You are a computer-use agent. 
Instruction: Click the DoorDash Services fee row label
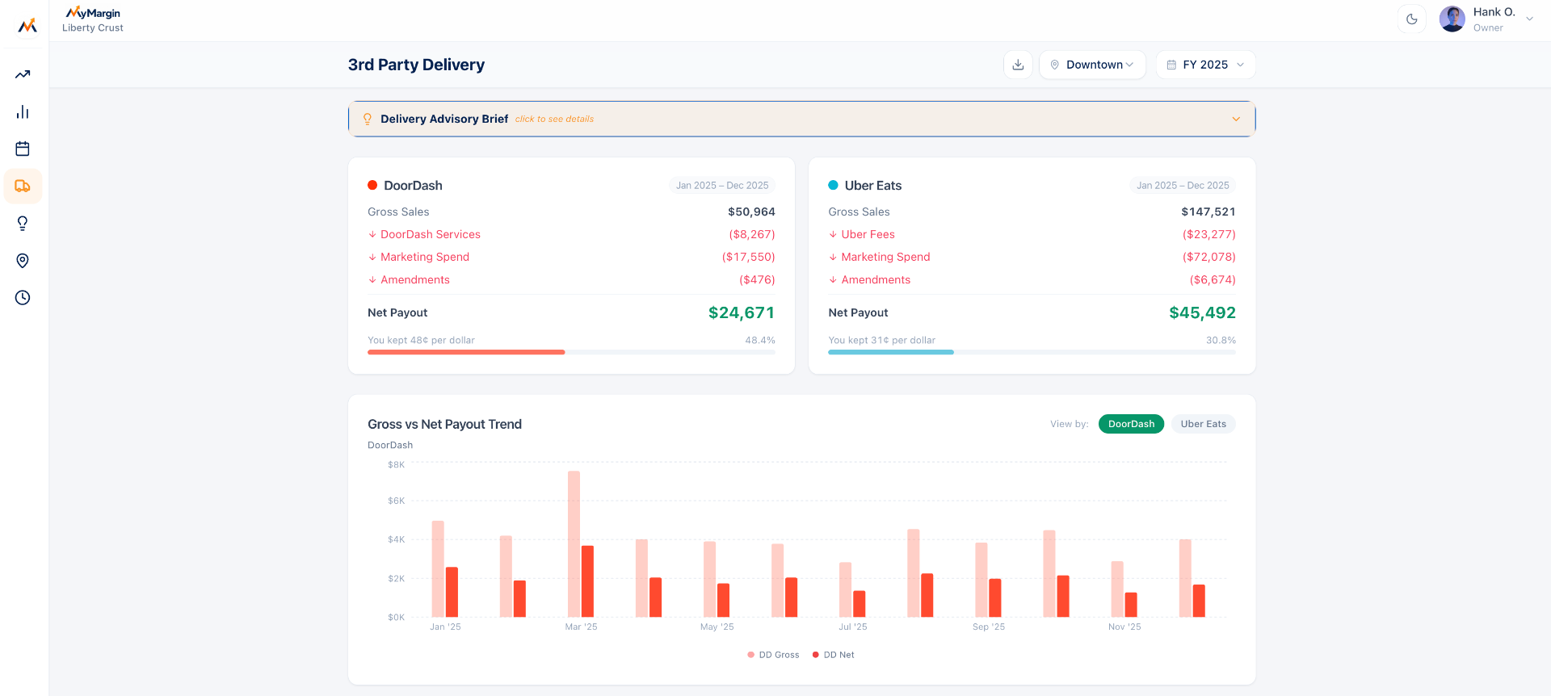pyautogui.click(x=431, y=234)
